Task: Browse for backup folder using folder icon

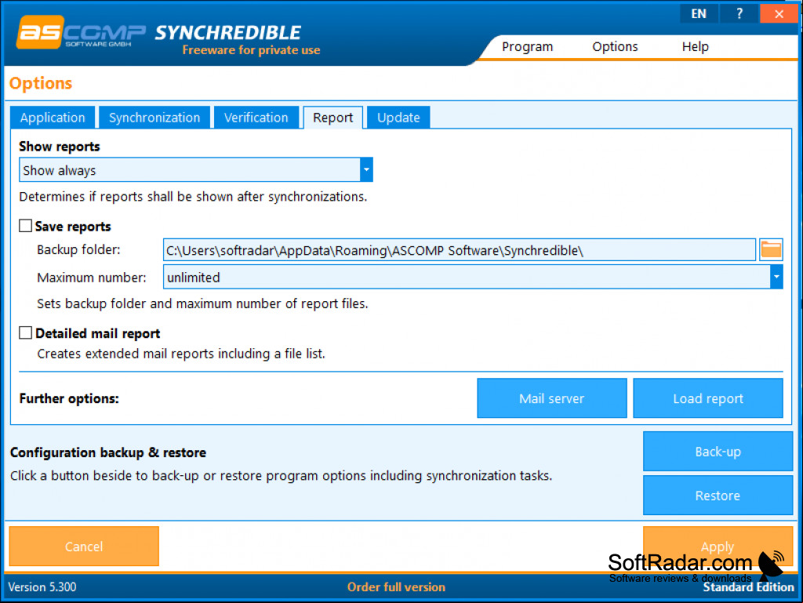Action: 771,250
